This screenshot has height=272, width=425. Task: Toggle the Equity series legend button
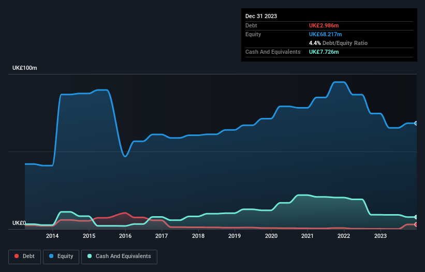pos(61,256)
